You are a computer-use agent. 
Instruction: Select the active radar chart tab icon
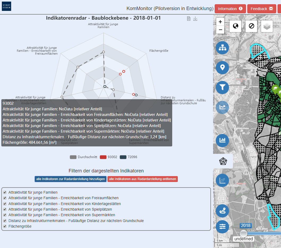pyautogui.click(x=223, y=161)
